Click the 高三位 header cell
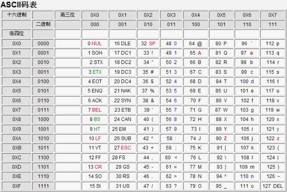The height and width of the screenshot is (192, 287). point(68,15)
